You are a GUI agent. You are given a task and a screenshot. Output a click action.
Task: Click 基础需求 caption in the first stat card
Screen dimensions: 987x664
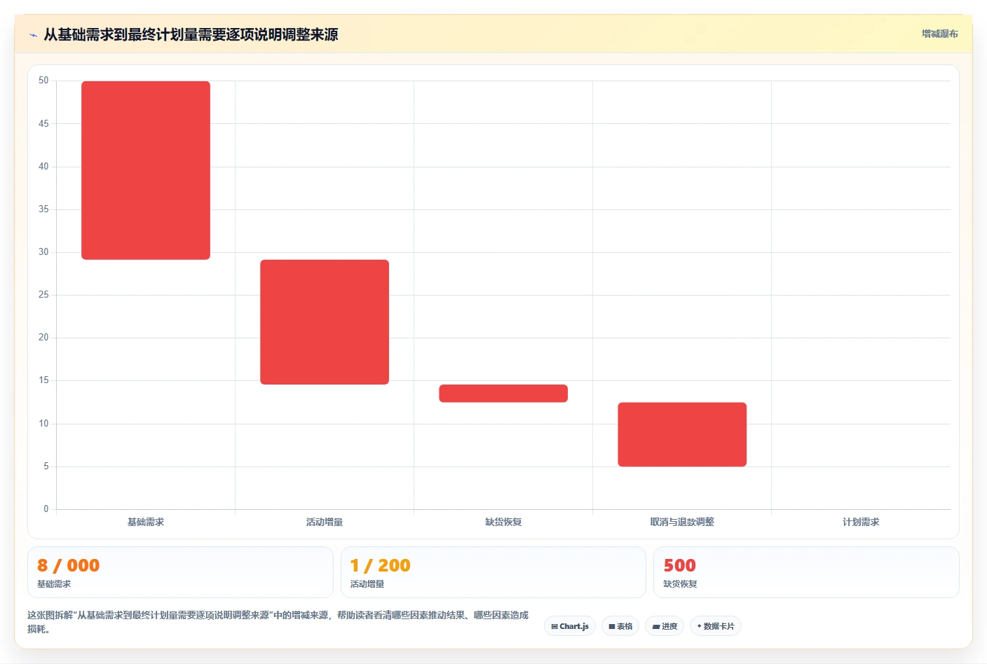(x=54, y=584)
